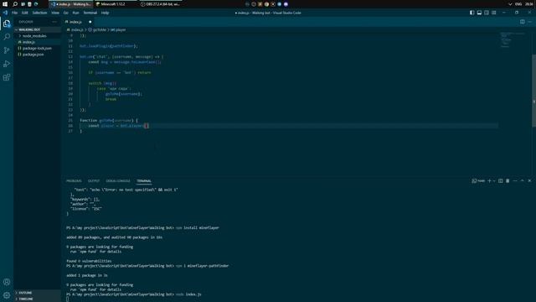Screen dimensions: 536x302
Task: Switch to the PROBLEMS panel tab
Action: 74,181
